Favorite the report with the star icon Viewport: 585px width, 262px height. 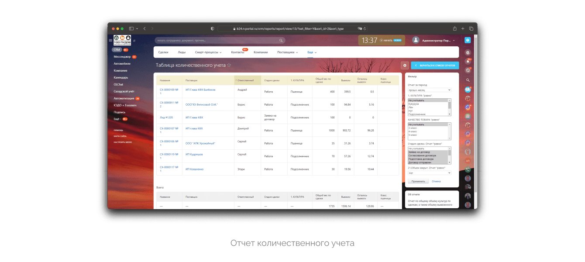(229, 65)
